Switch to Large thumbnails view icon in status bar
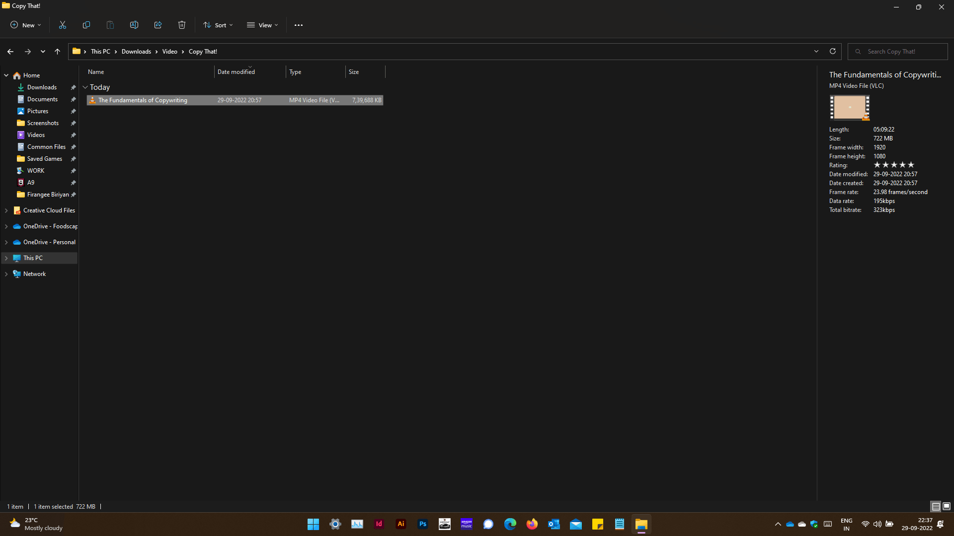 (x=947, y=506)
